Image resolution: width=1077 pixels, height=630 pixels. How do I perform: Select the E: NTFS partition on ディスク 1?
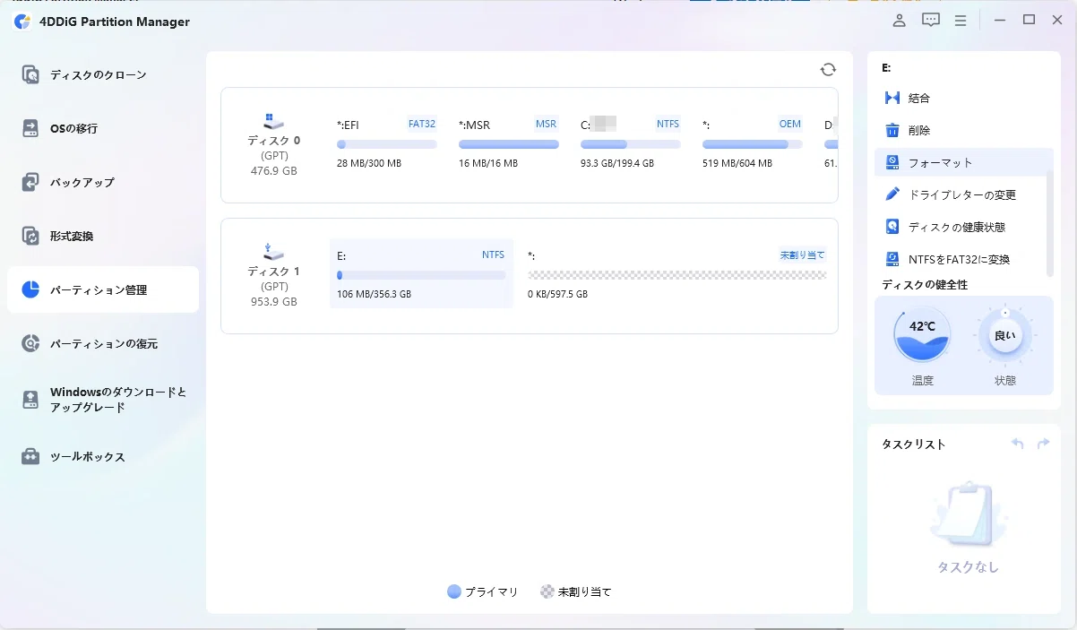421,273
